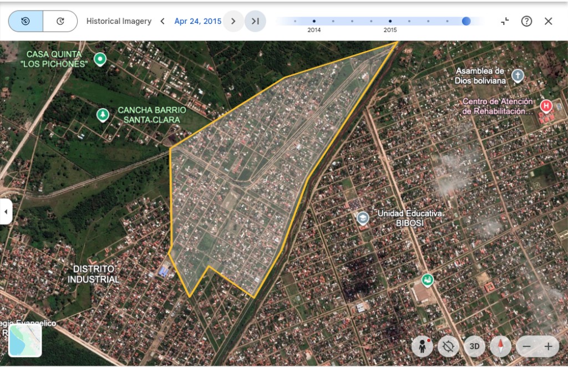
Task: Open the map style thumbnail
Action: point(25,340)
